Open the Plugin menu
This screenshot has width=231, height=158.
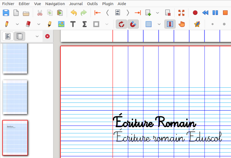tap(108, 4)
